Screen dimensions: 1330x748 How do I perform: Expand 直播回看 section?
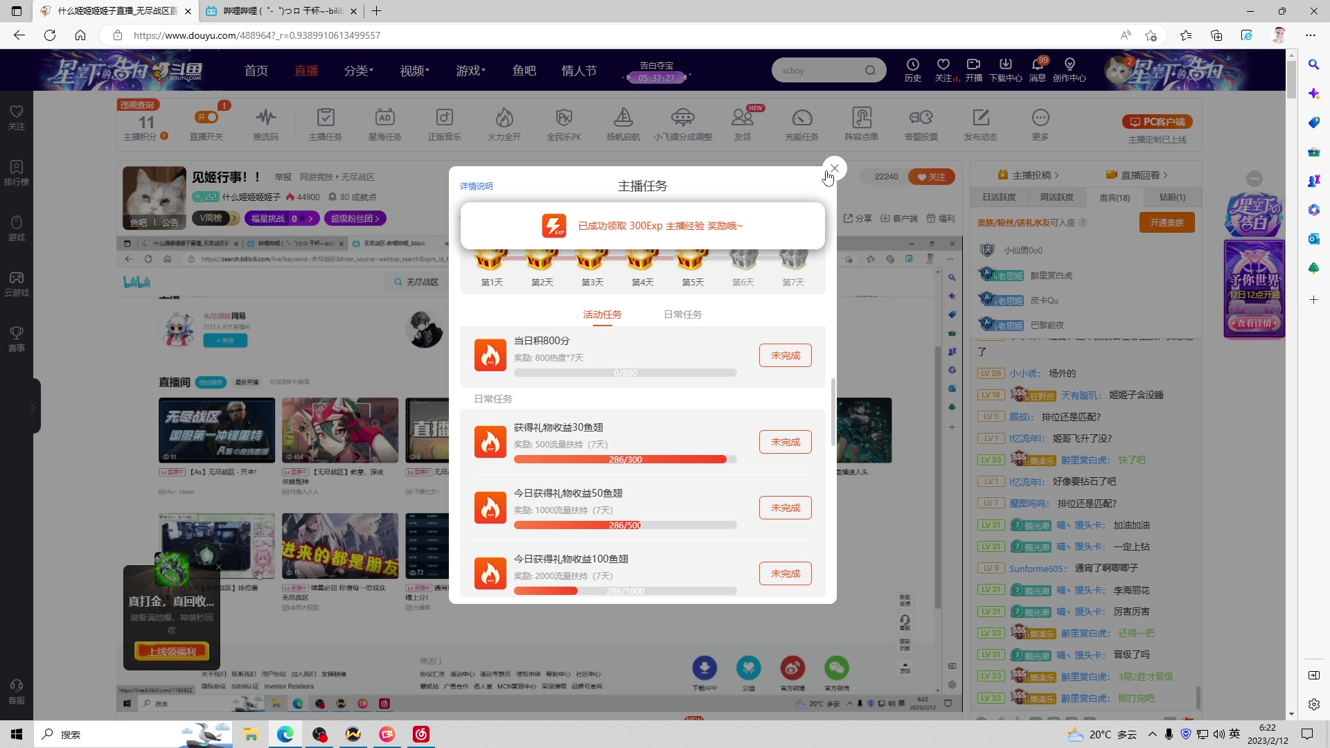(x=1137, y=175)
